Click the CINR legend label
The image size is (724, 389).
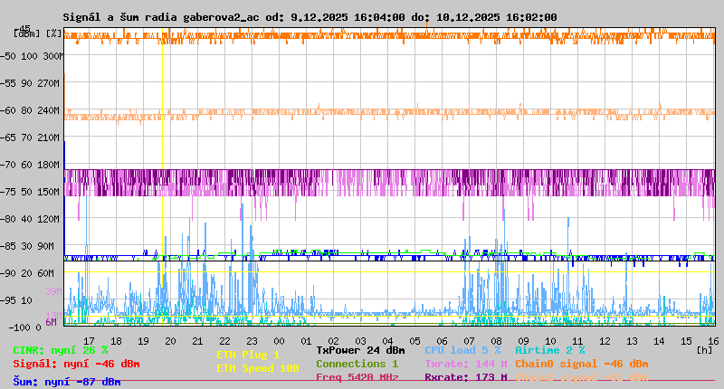click(x=61, y=350)
